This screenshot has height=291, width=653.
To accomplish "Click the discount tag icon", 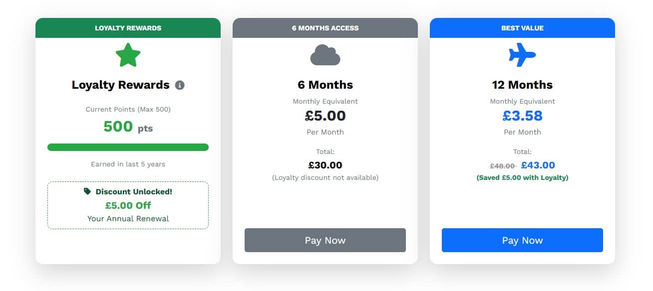I will click(x=87, y=191).
